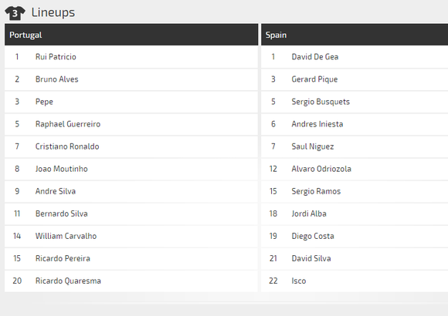Image resolution: width=448 pixels, height=316 pixels.
Task: Select Sergio Busquets from Spain list
Action: tap(321, 102)
